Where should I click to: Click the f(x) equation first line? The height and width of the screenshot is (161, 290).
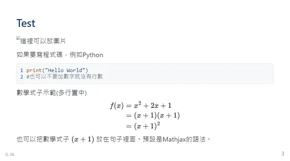[141, 105]
